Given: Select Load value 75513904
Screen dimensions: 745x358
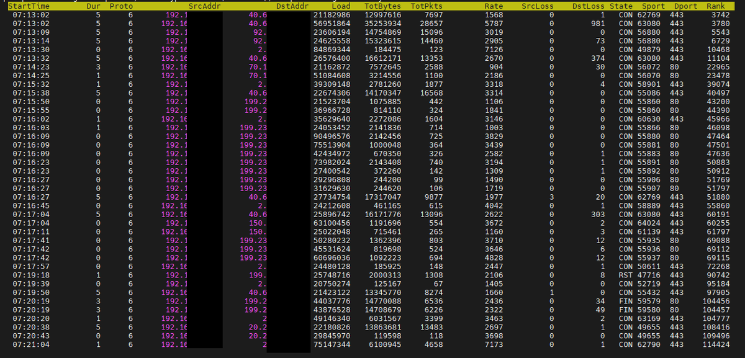Looking at the screenshot, I should point(333,144).
